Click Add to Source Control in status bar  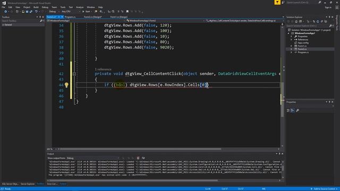(x=324, y=189)
